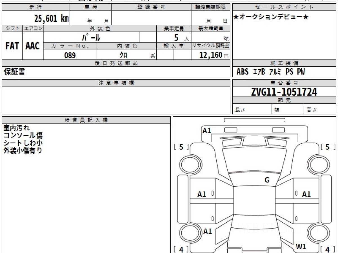The height and width of the screenshot is (253, 338).
Task: Select the 外装色 header
Action: 100,28
